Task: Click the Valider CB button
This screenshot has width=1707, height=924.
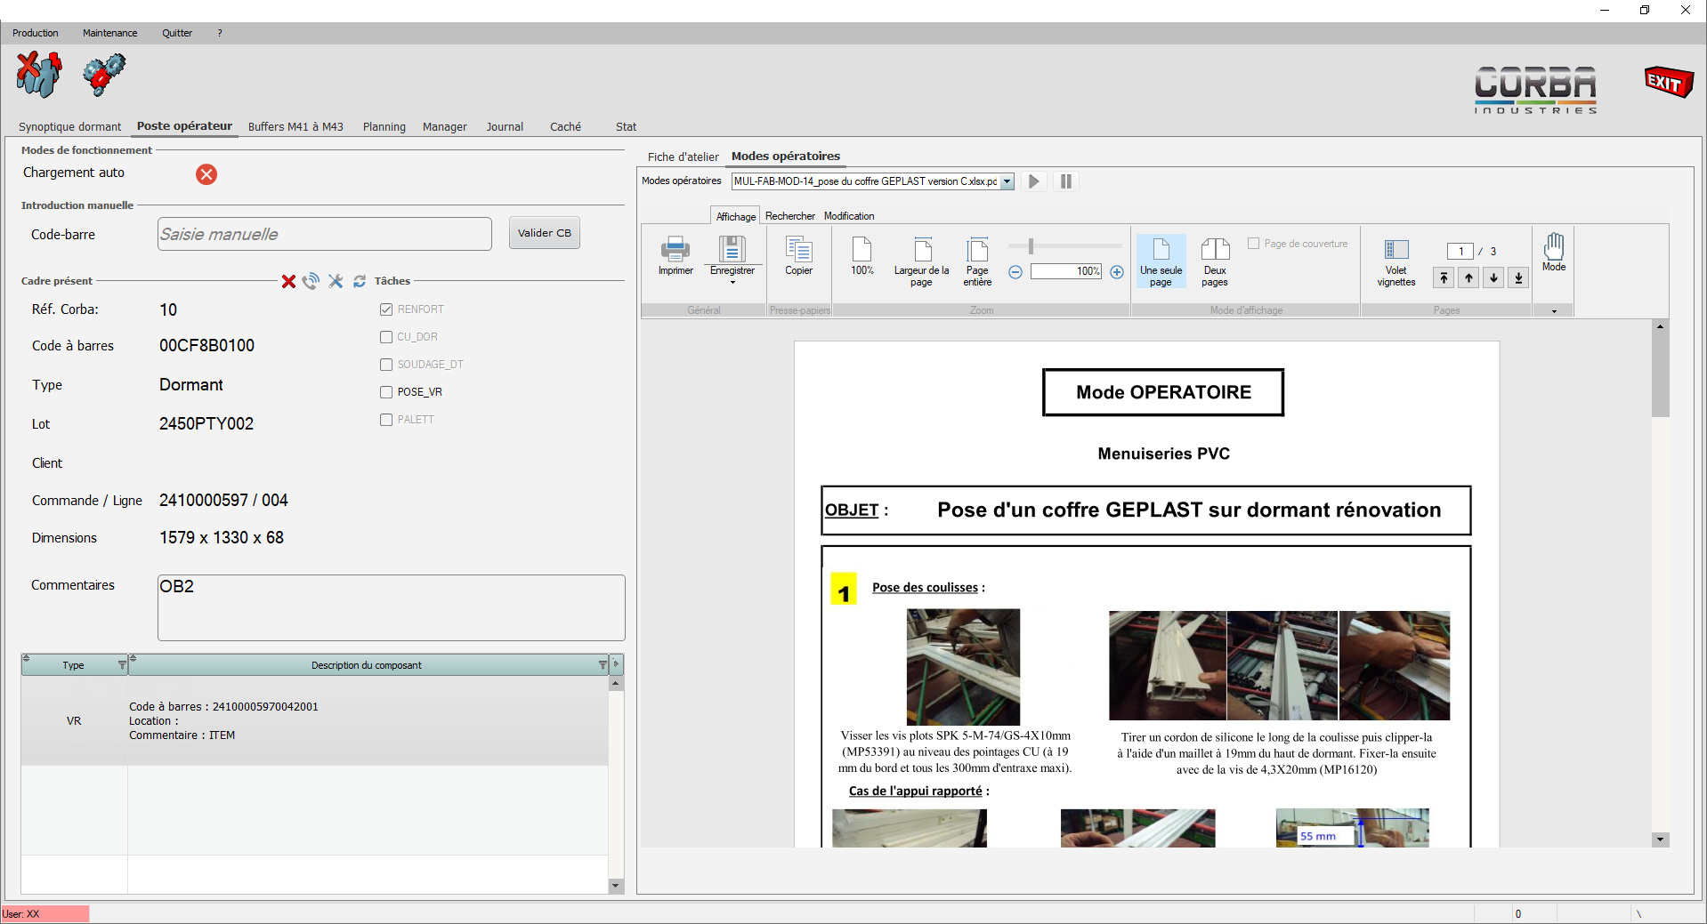Action: pos(544,233)
